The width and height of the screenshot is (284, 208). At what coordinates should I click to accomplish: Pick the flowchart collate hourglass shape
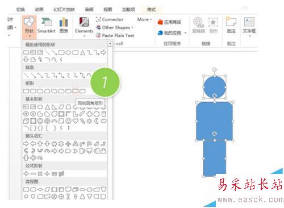coord(68,197)
